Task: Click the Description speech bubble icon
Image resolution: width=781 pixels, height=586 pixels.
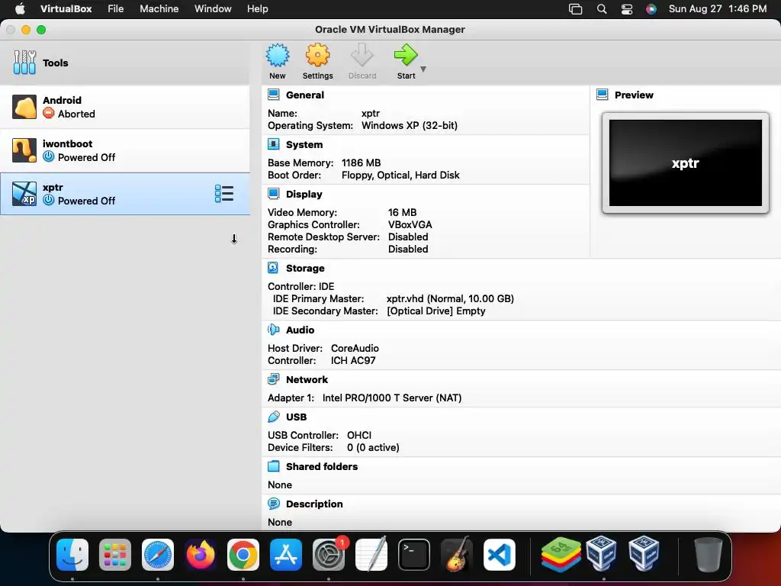Action: click(x=274, y=504)
